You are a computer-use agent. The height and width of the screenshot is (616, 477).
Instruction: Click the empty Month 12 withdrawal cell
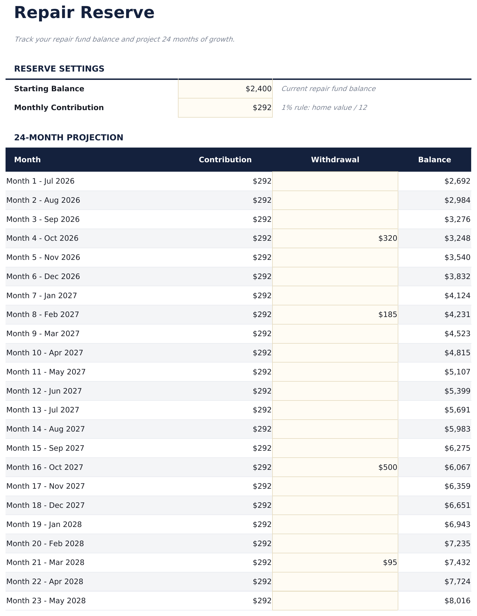coord(335,391)
